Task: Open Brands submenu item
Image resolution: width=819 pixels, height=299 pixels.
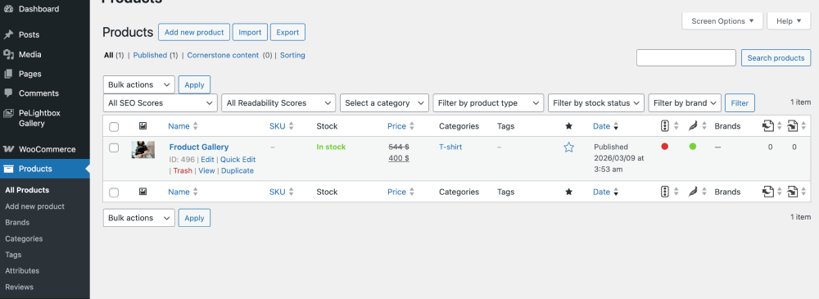Action: point(17,222)
